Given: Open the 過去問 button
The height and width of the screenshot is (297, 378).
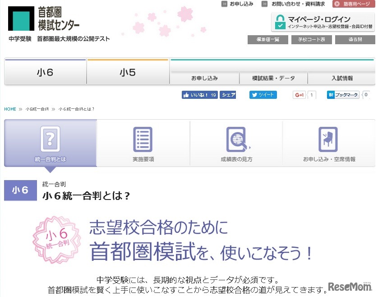Looking at the screenshot, I should pos(355,40).
